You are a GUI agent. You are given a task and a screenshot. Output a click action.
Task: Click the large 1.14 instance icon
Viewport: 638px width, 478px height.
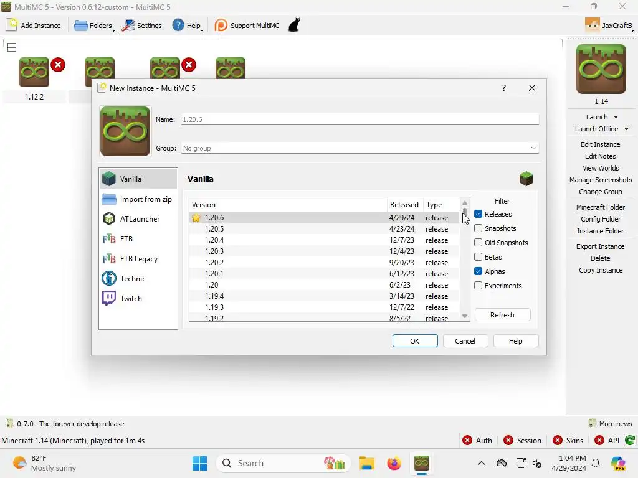(x=601, y=68)
